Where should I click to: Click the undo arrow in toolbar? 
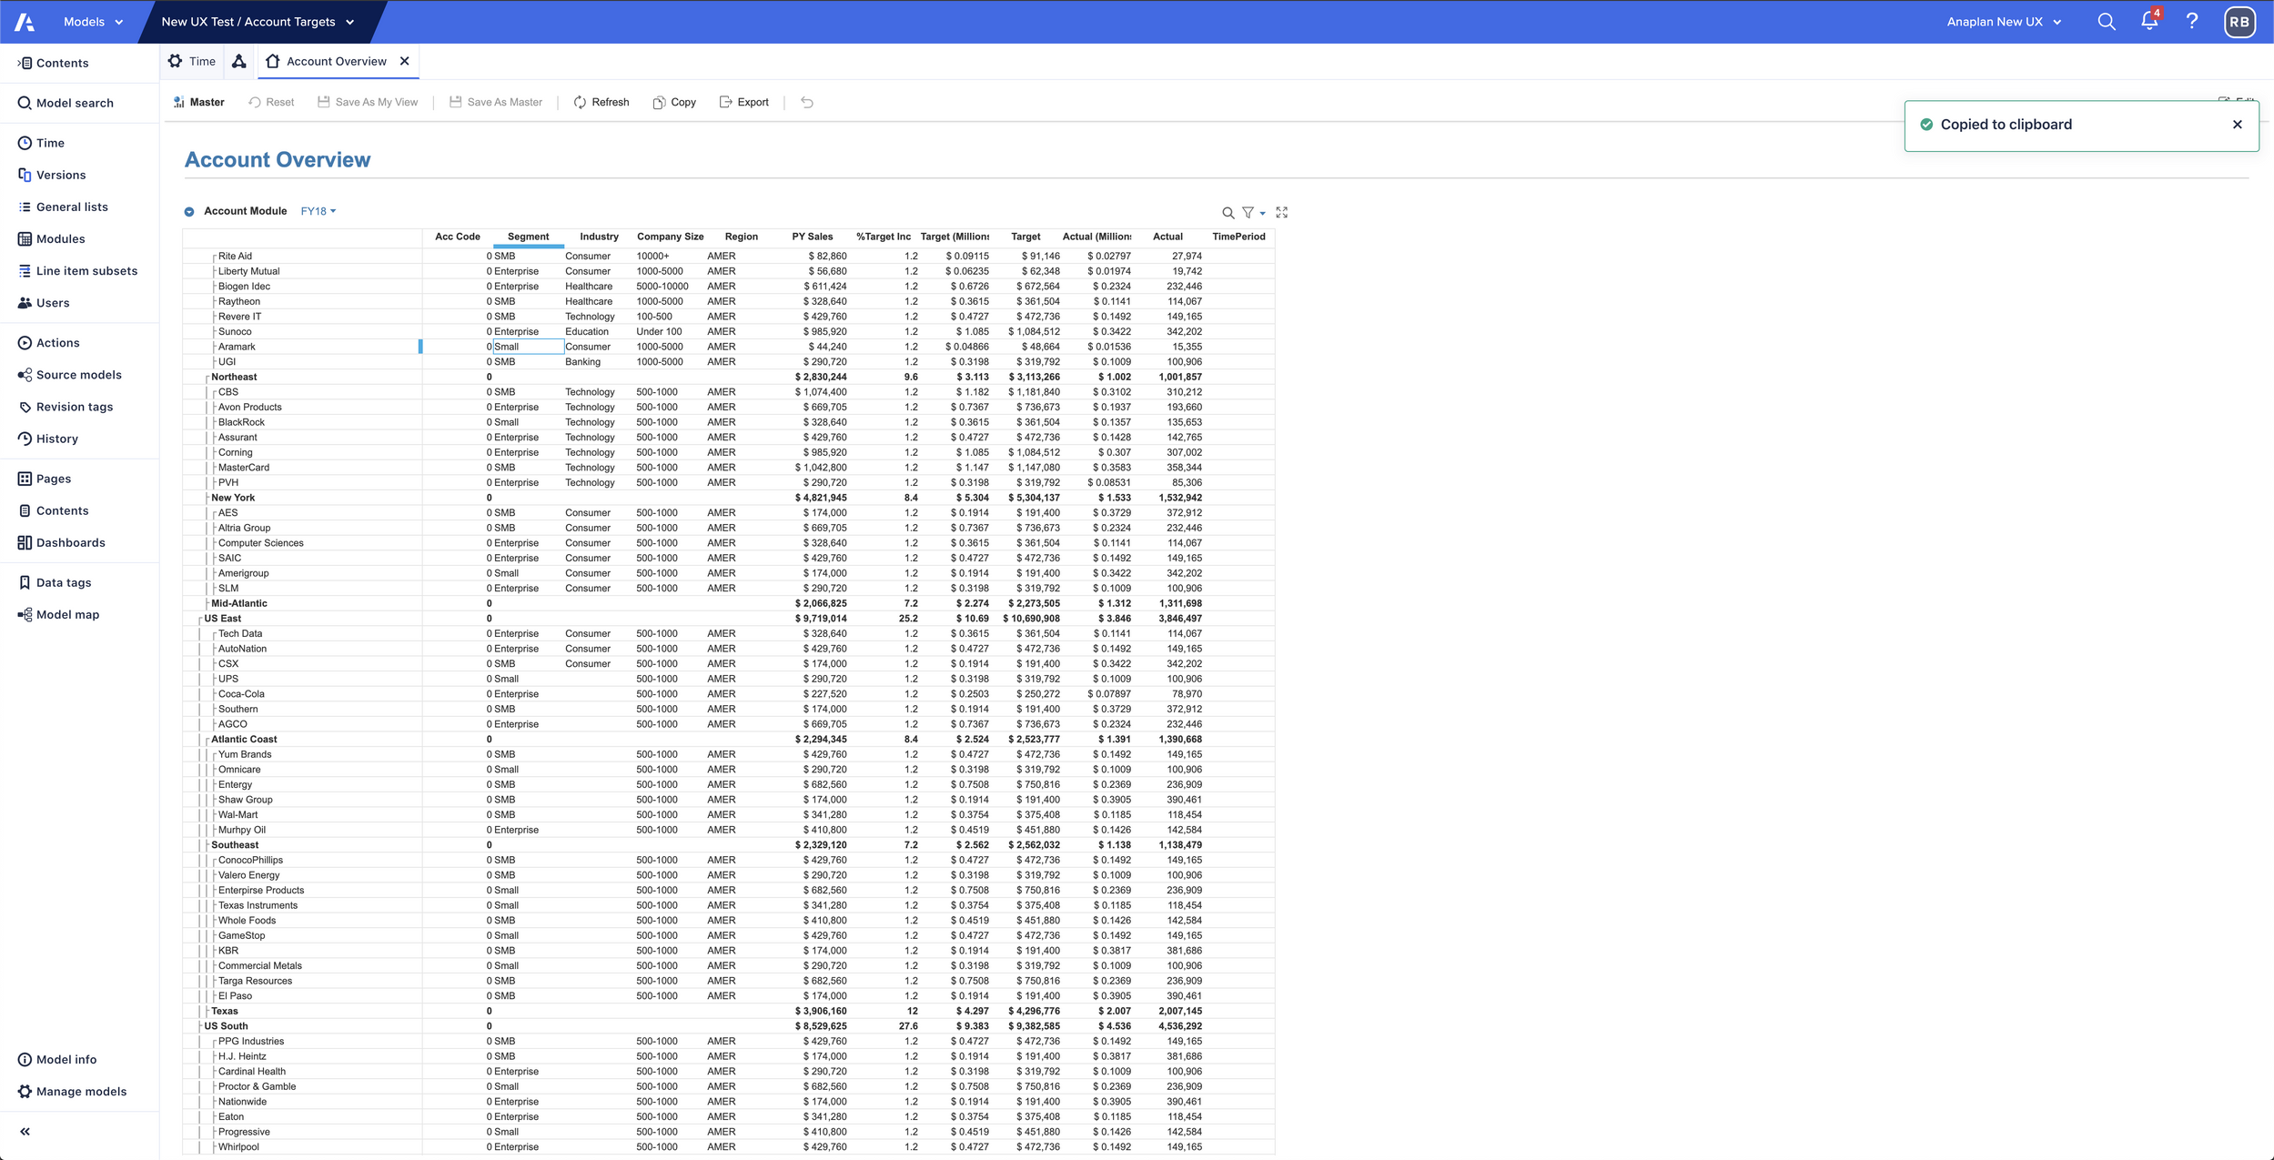click(x=806, y=102)
